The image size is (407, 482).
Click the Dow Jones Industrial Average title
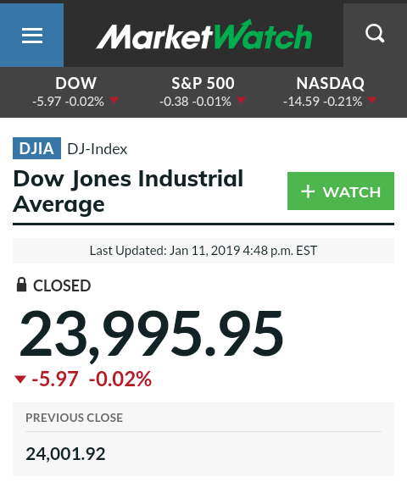point(128,191)
